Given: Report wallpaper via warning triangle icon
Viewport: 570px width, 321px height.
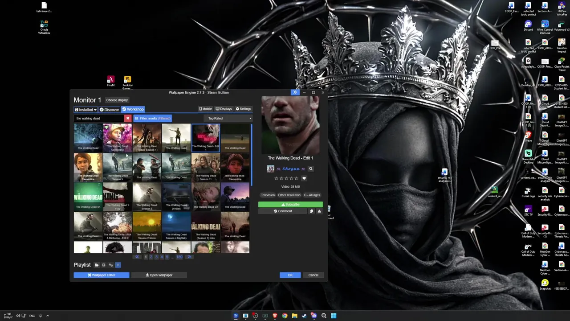Looking at the screenshot, I should [x=319, y=211].
